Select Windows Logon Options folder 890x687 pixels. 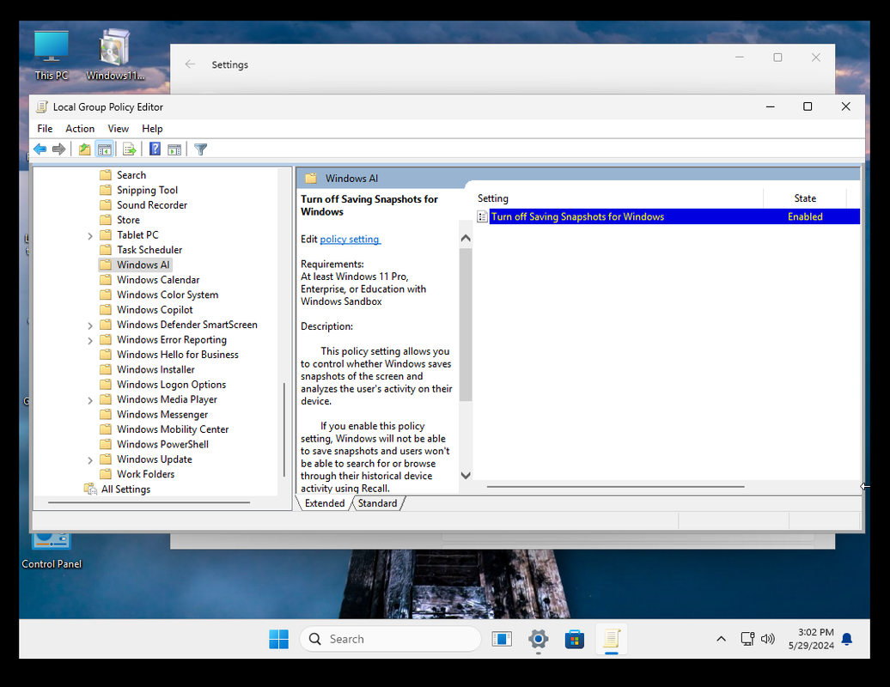point(163,385)
